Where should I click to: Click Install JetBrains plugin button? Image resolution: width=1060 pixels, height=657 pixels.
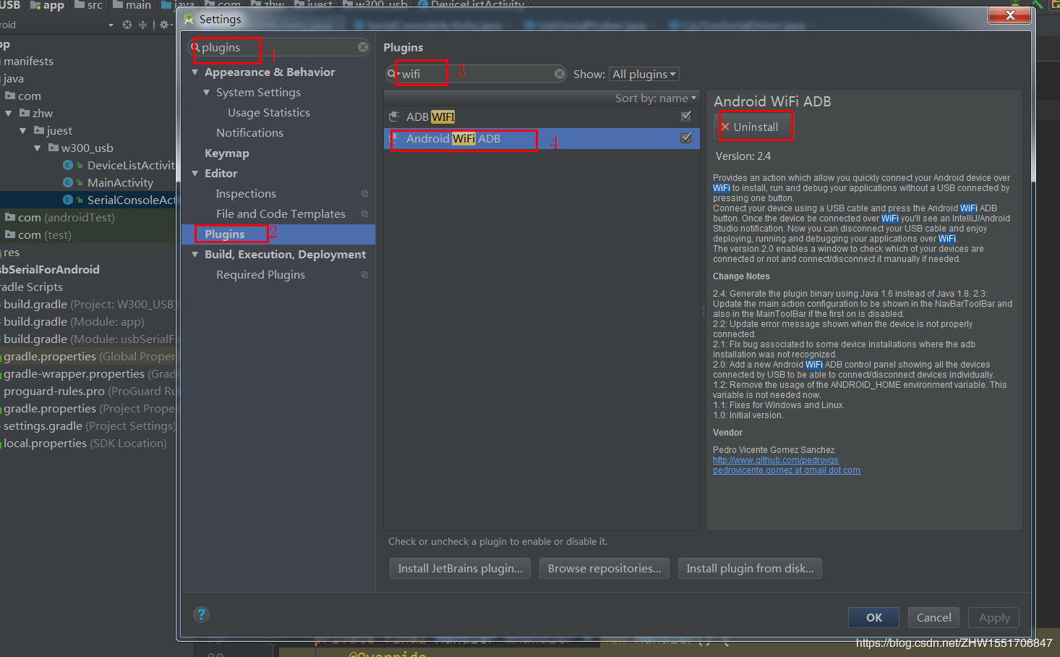point(460,568)
